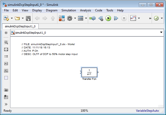Click the Step Forward button

click(x=116, y=18)
